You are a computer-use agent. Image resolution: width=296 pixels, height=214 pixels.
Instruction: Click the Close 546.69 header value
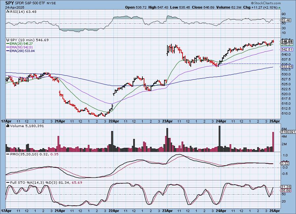click(203, 7)
